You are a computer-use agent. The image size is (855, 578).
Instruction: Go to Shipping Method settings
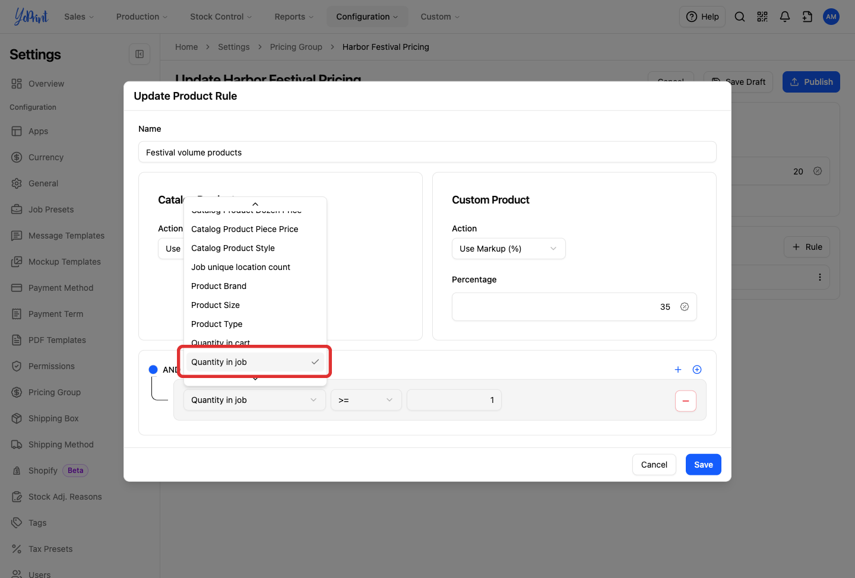coord(61,444)
